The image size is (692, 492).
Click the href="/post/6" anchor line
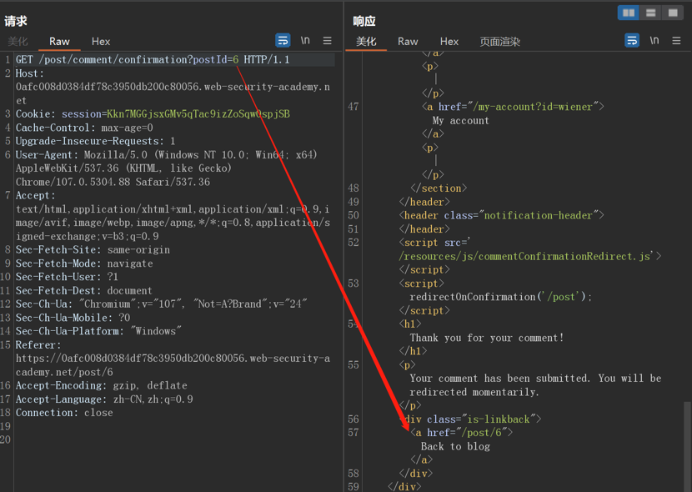pos(462,433)
